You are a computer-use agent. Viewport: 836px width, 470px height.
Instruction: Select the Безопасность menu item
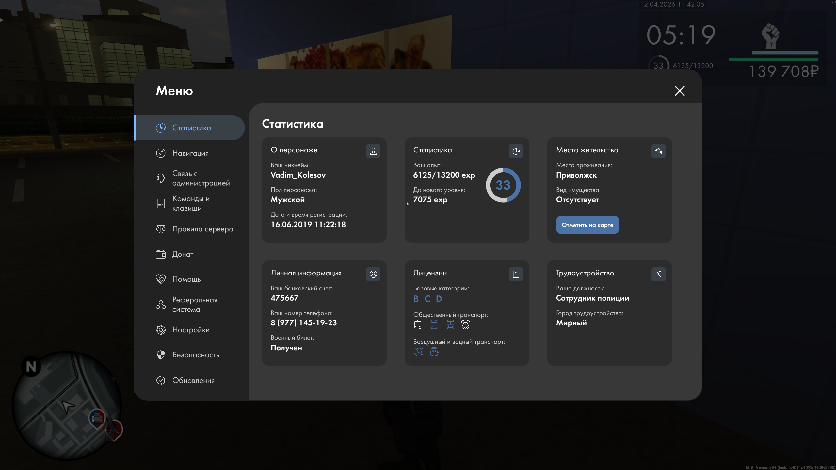tap(196, 355)
